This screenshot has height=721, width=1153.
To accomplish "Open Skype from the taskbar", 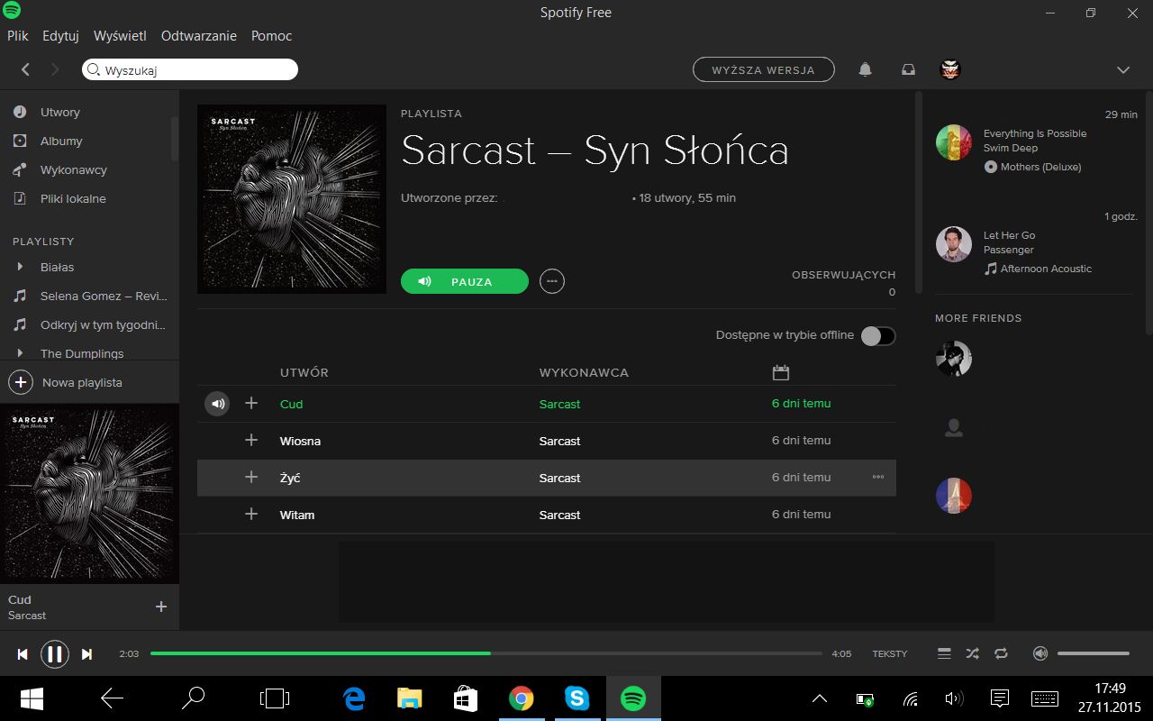I will click(576, 698).
